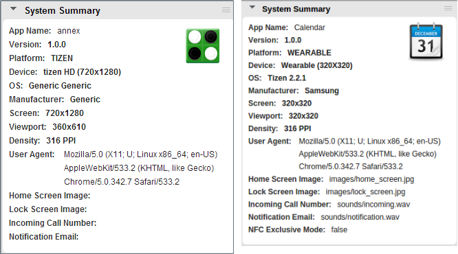Select the 'Chrome/5.0.342.7' line in Calendar panel
Viewport: 458px width, 254px height.
351,167
